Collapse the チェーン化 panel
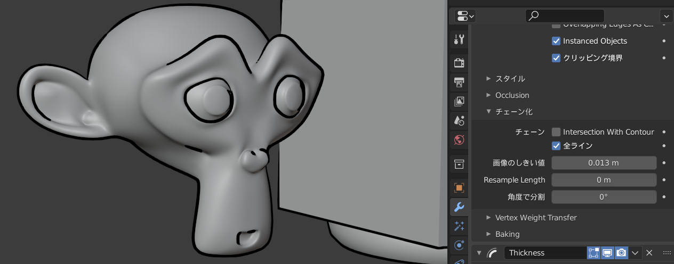Screen dimensions: 674x264 (488, 112)
